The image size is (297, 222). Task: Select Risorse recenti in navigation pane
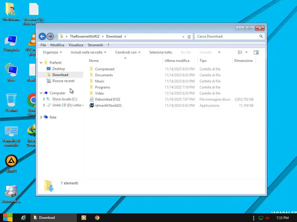63,81
